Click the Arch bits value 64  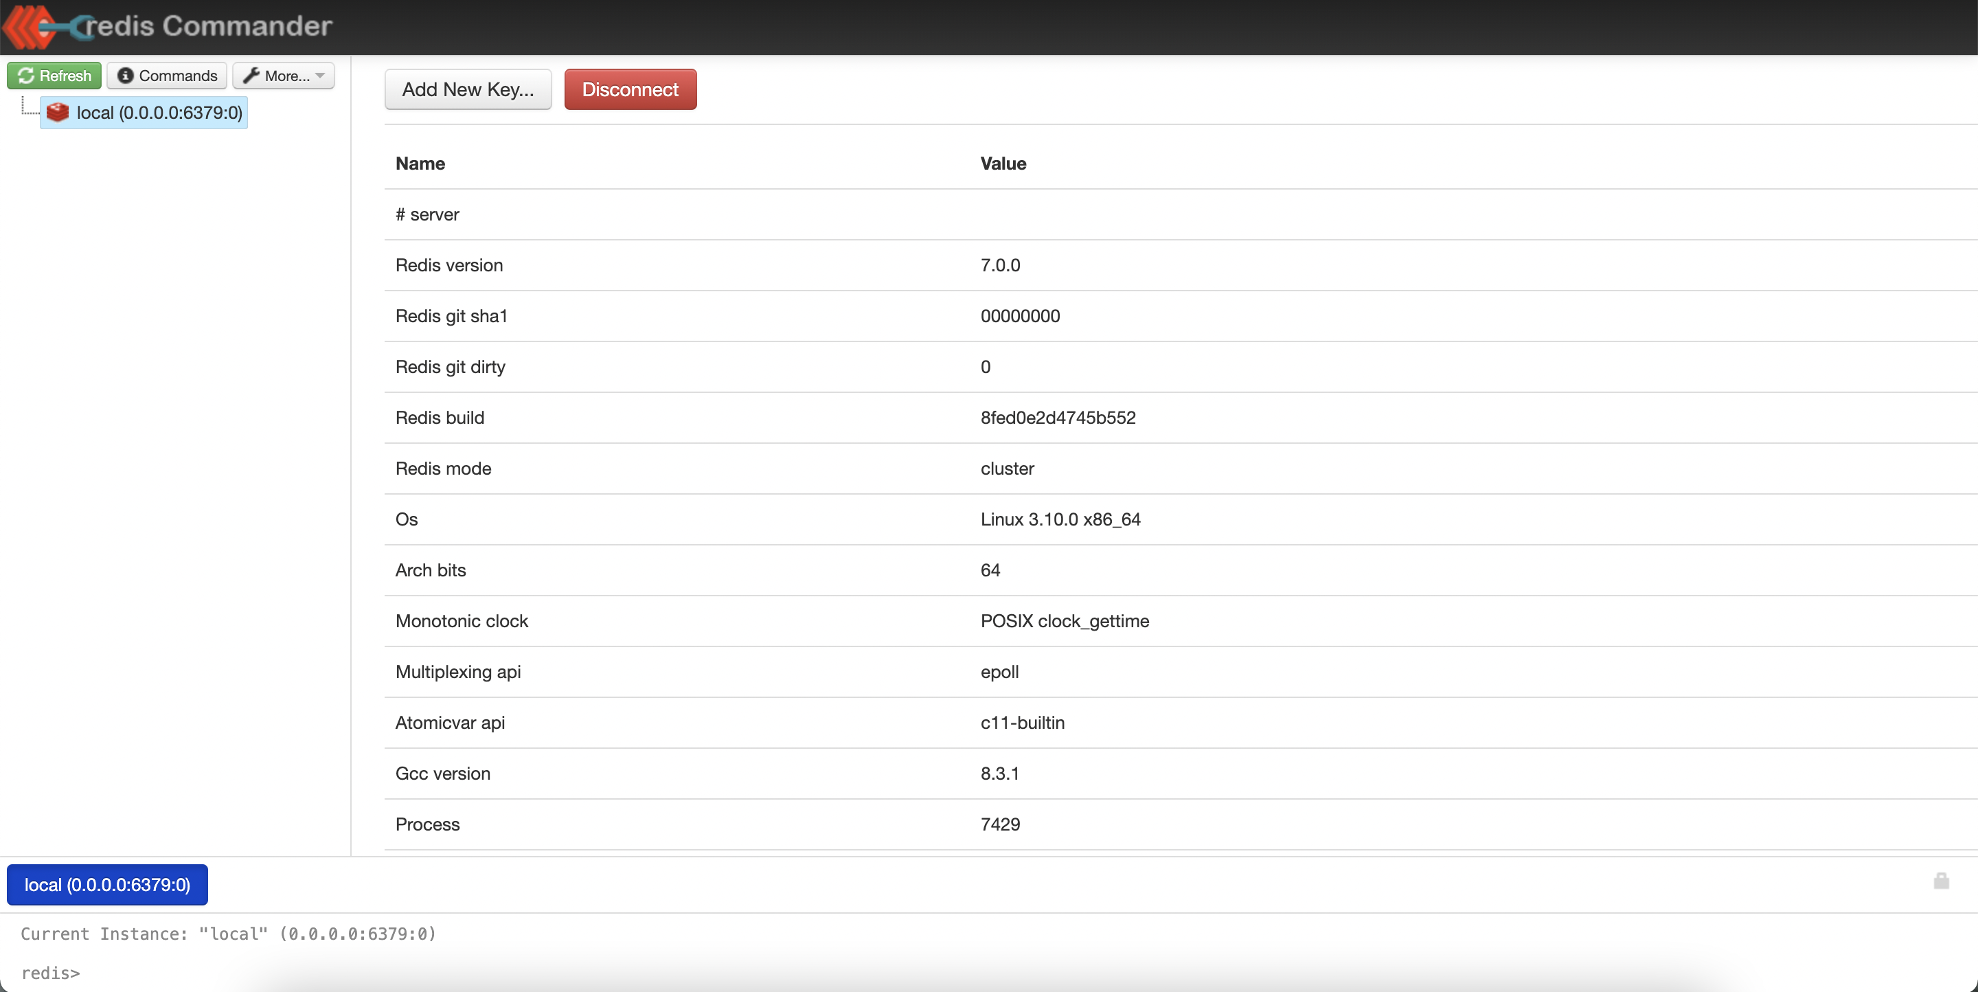pyautogui.click(x=990, y=570)
